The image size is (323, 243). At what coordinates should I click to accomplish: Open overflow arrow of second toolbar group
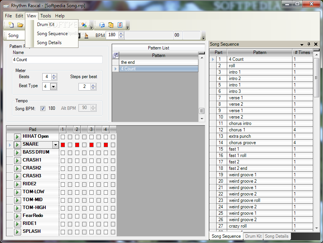point(128,28)
